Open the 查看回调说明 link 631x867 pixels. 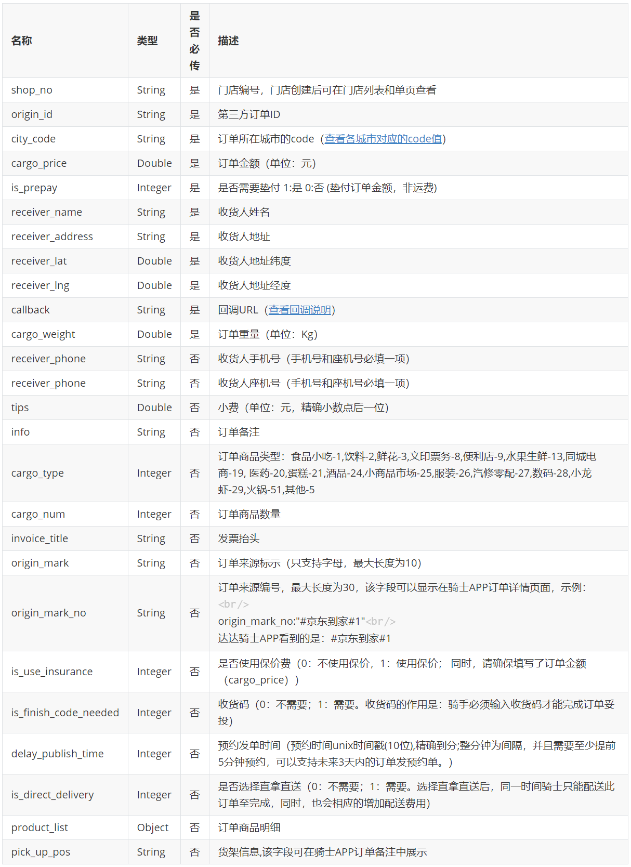pyautogui.click(x=300, y=310)
